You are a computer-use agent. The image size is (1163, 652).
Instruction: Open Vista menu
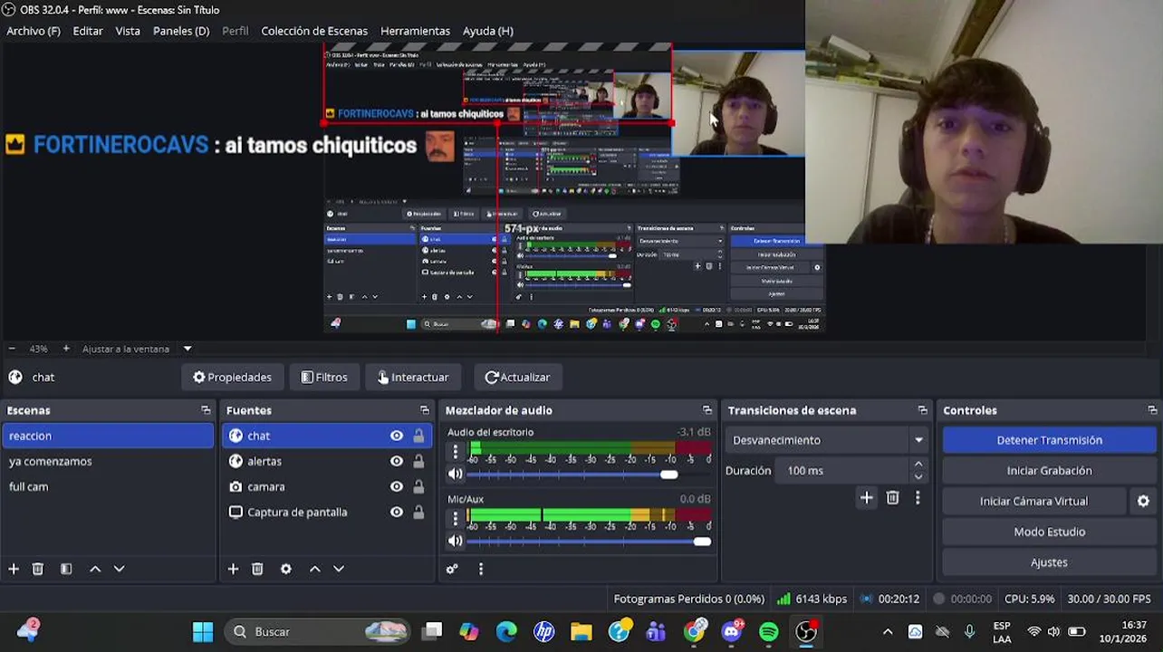tap(128, 31)
